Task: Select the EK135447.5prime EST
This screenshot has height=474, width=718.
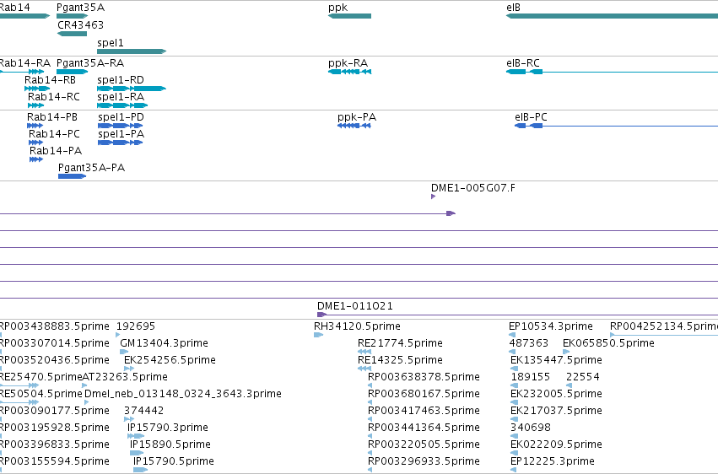Action: point(514,369)
